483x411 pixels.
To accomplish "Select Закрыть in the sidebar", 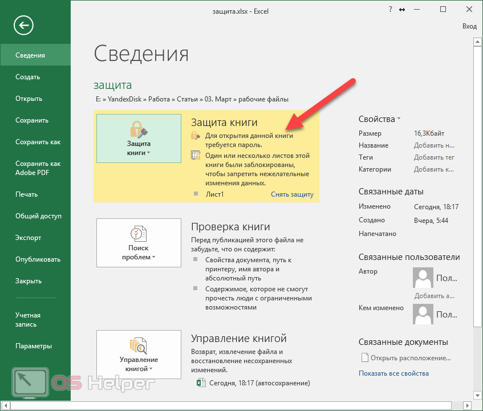I will click(35, 281).
